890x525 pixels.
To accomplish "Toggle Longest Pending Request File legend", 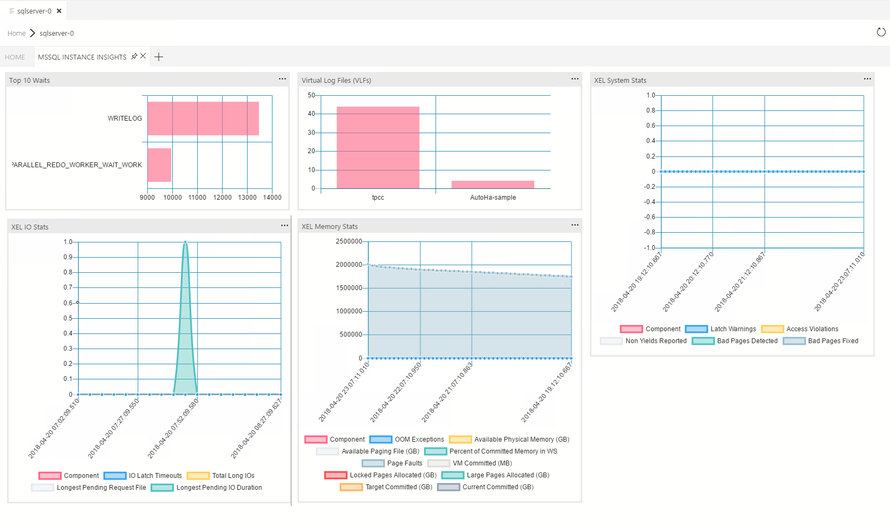I will click(x=89, y=488).
